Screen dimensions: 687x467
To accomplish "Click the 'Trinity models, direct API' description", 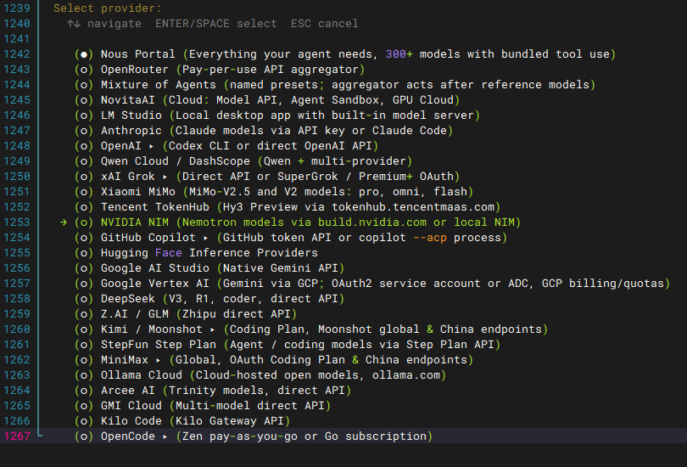I will pos(257,391).
